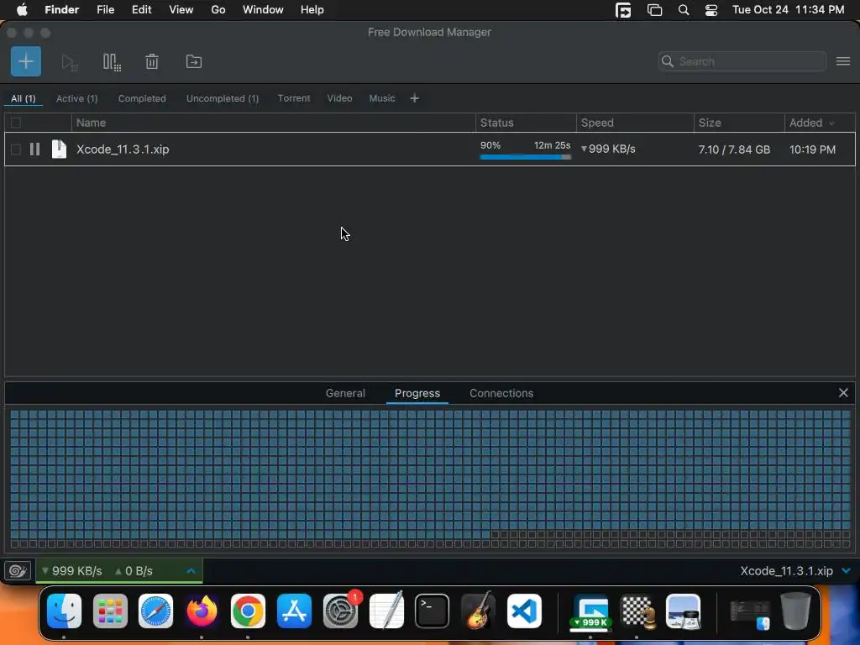
Task: Click the Search input field
Action: click(x=742, y=61)
